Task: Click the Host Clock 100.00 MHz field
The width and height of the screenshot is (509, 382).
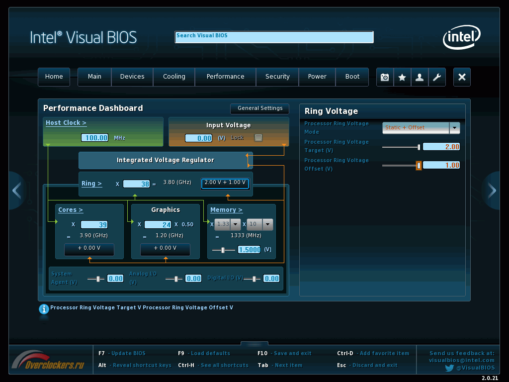Action: [x=94, y=138]
